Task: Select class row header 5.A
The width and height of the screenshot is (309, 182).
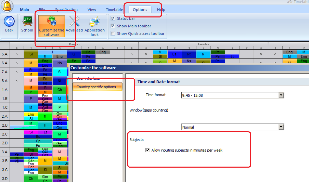Action: 5,54
